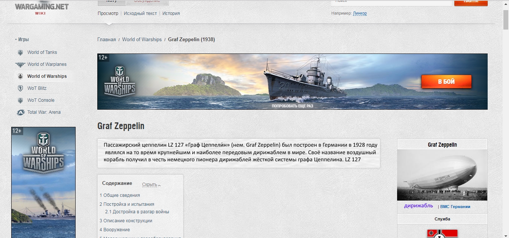Open WoT Console in the sidebar
This screenshot has width=509, height=238.
[41, 100]
